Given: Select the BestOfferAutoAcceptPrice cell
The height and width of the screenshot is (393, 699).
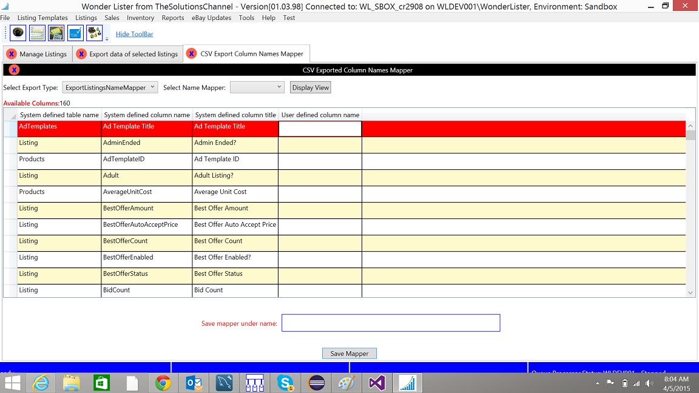Looking at the screenshot, I should (x=147, y=227).
